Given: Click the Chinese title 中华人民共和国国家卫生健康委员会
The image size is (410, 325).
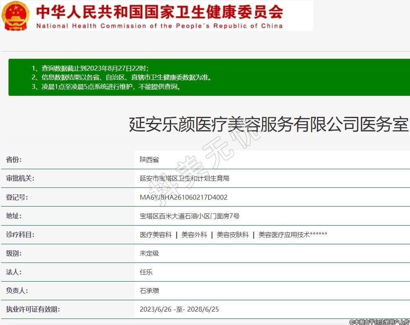Looking at the screenshot, I should tap(159, 11).
